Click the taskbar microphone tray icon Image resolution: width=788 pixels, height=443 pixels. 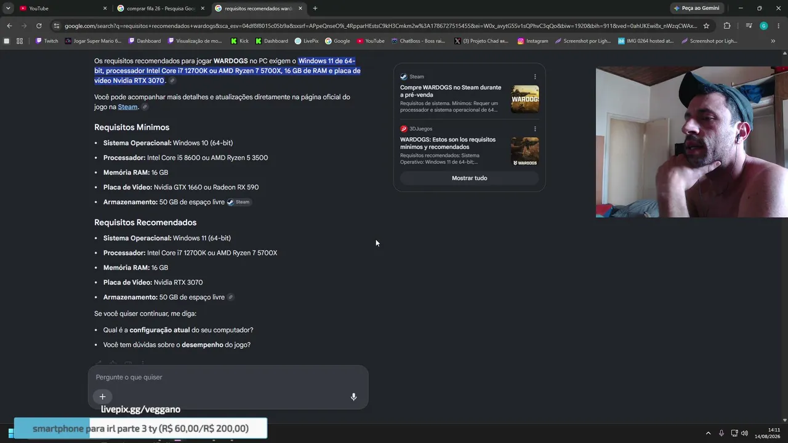click(x=722, y=433)
